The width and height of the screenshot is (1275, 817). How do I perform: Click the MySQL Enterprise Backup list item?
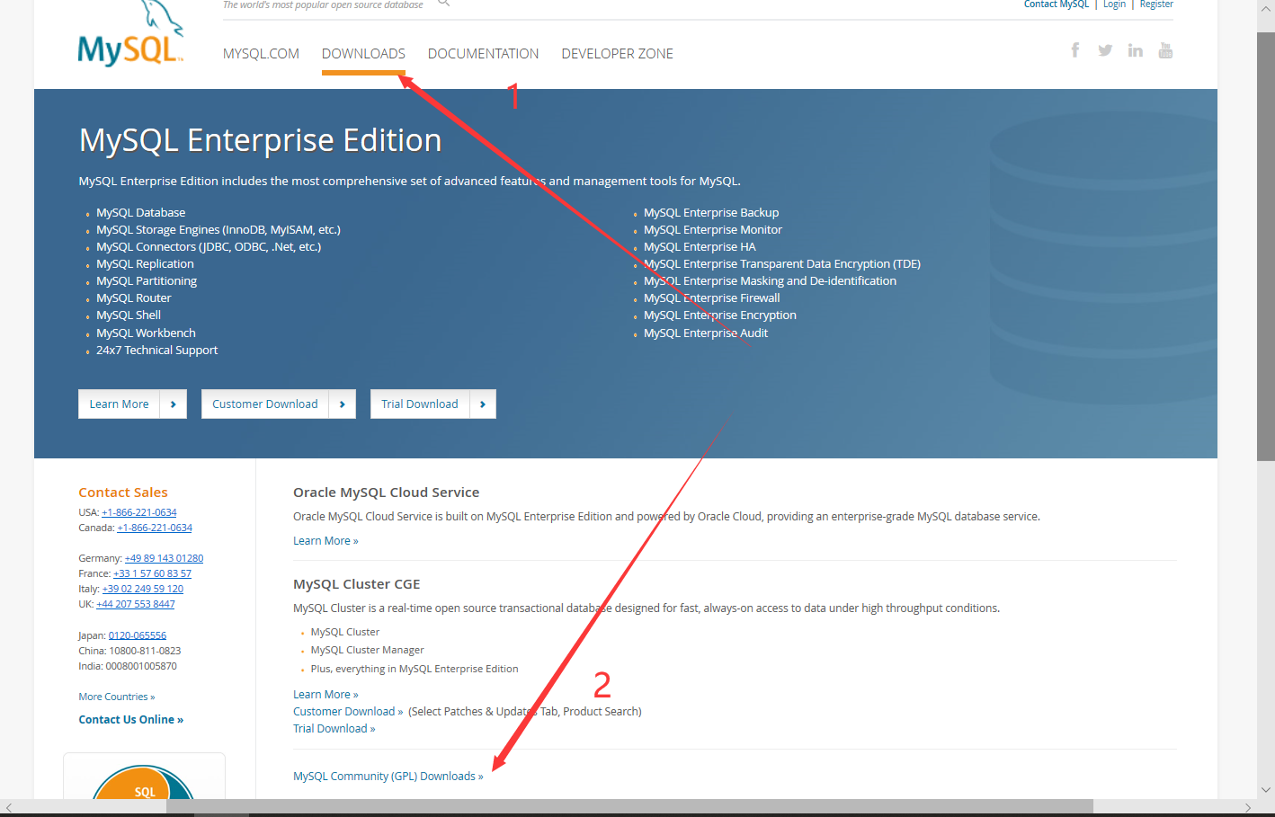pyautogui.click(x=711, y=213)
